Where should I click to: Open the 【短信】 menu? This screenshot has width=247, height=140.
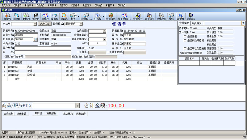tap(87, 5)
